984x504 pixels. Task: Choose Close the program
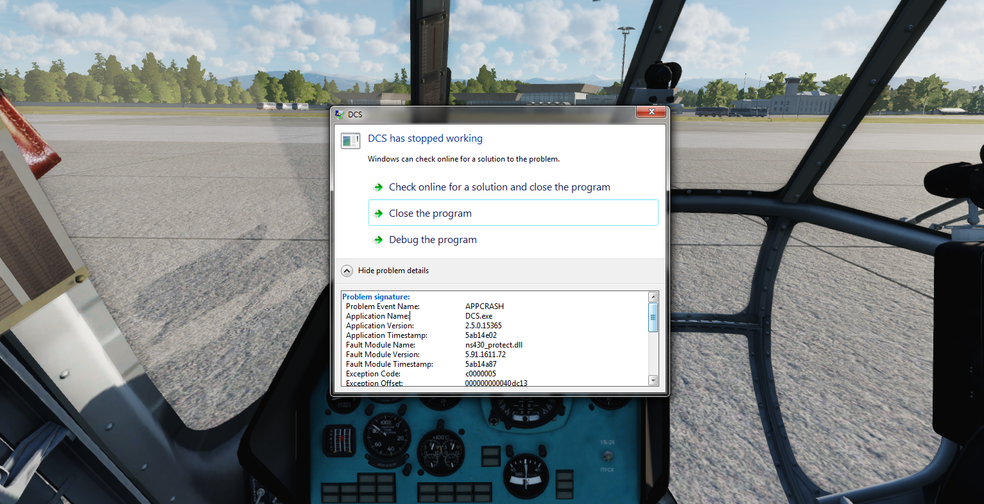(x=513, y=212)
